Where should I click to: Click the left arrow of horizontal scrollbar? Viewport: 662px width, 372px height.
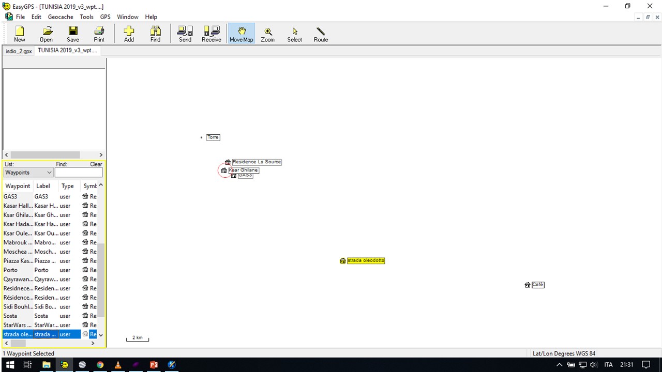[x=6, y=154]
